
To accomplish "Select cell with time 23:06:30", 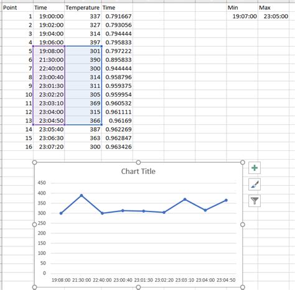I will (49, 138).
